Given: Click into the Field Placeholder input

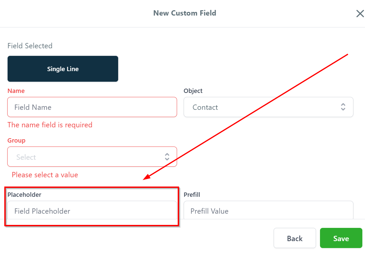Looking at the screenshot, I should click(x=92, y=211).
